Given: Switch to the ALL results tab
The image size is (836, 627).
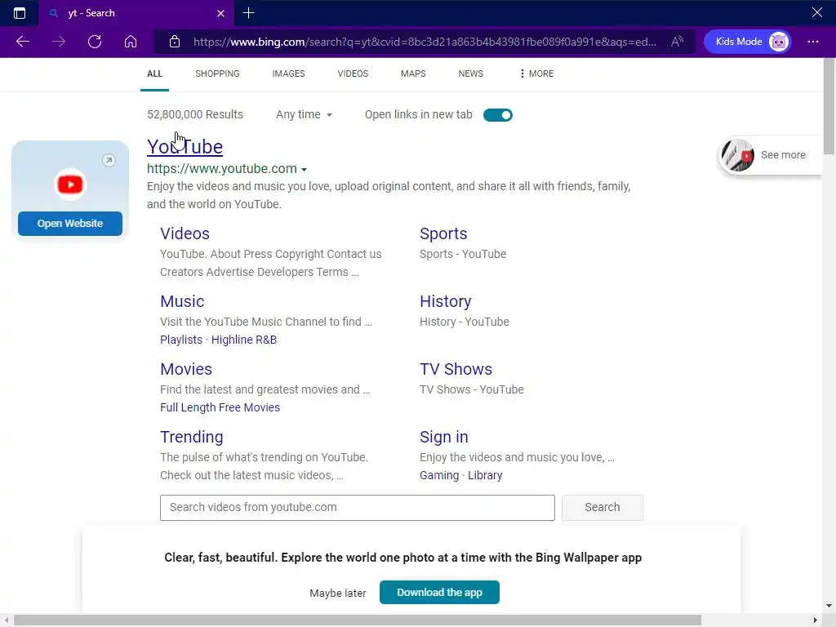Looking at the screenshot, I should (x=154, y=73).
